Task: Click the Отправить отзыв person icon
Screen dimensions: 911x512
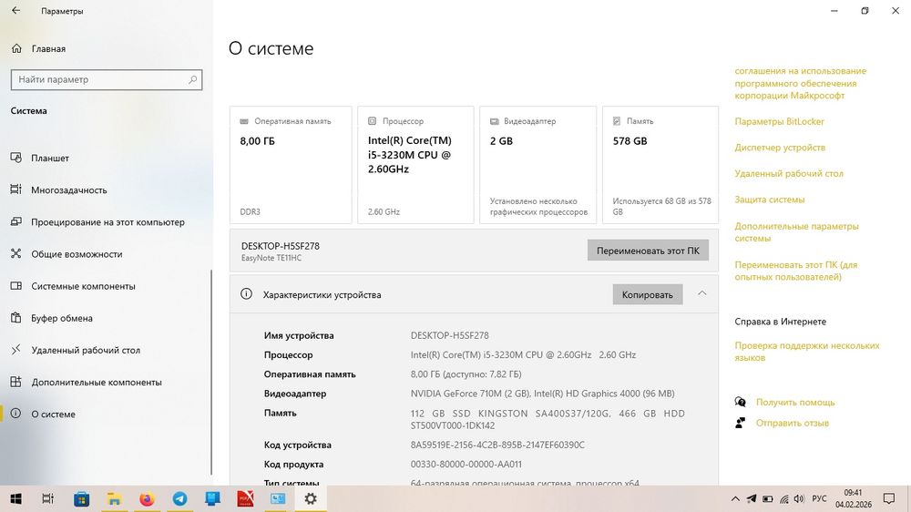Action: (x=740, y=423)
